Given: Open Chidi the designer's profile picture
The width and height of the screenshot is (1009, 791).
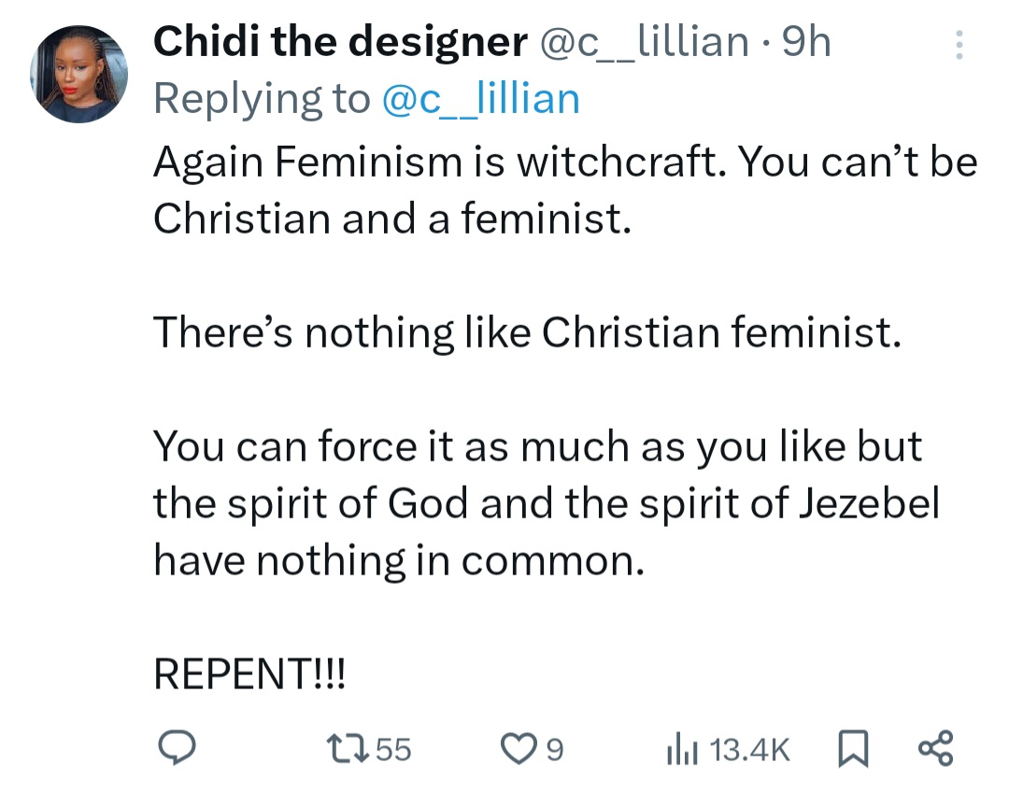Looking at the screenshot, I should tap(78, 74).
